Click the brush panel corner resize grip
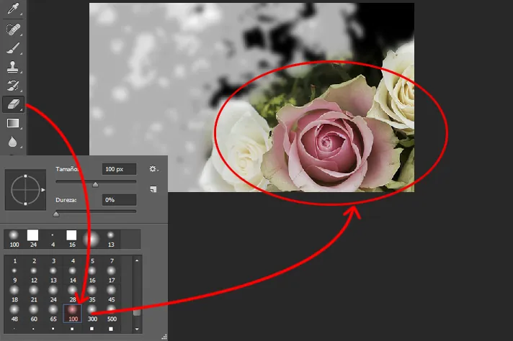Viewport: 513px width, 341px height. [164, 337]
